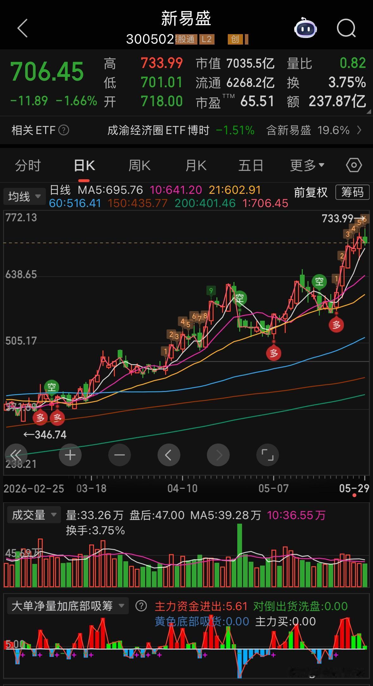Click red 多 marker below 05-07 candles
373x686 pixels.
point(274,352)
